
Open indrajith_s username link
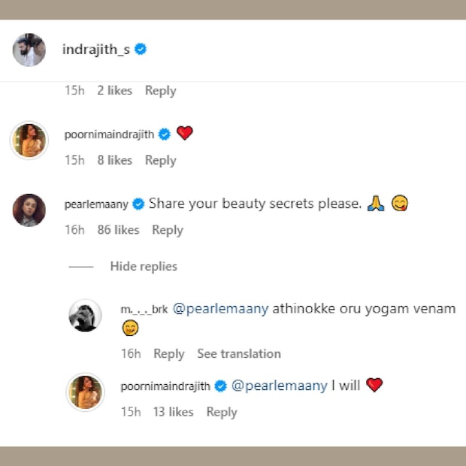97,50
